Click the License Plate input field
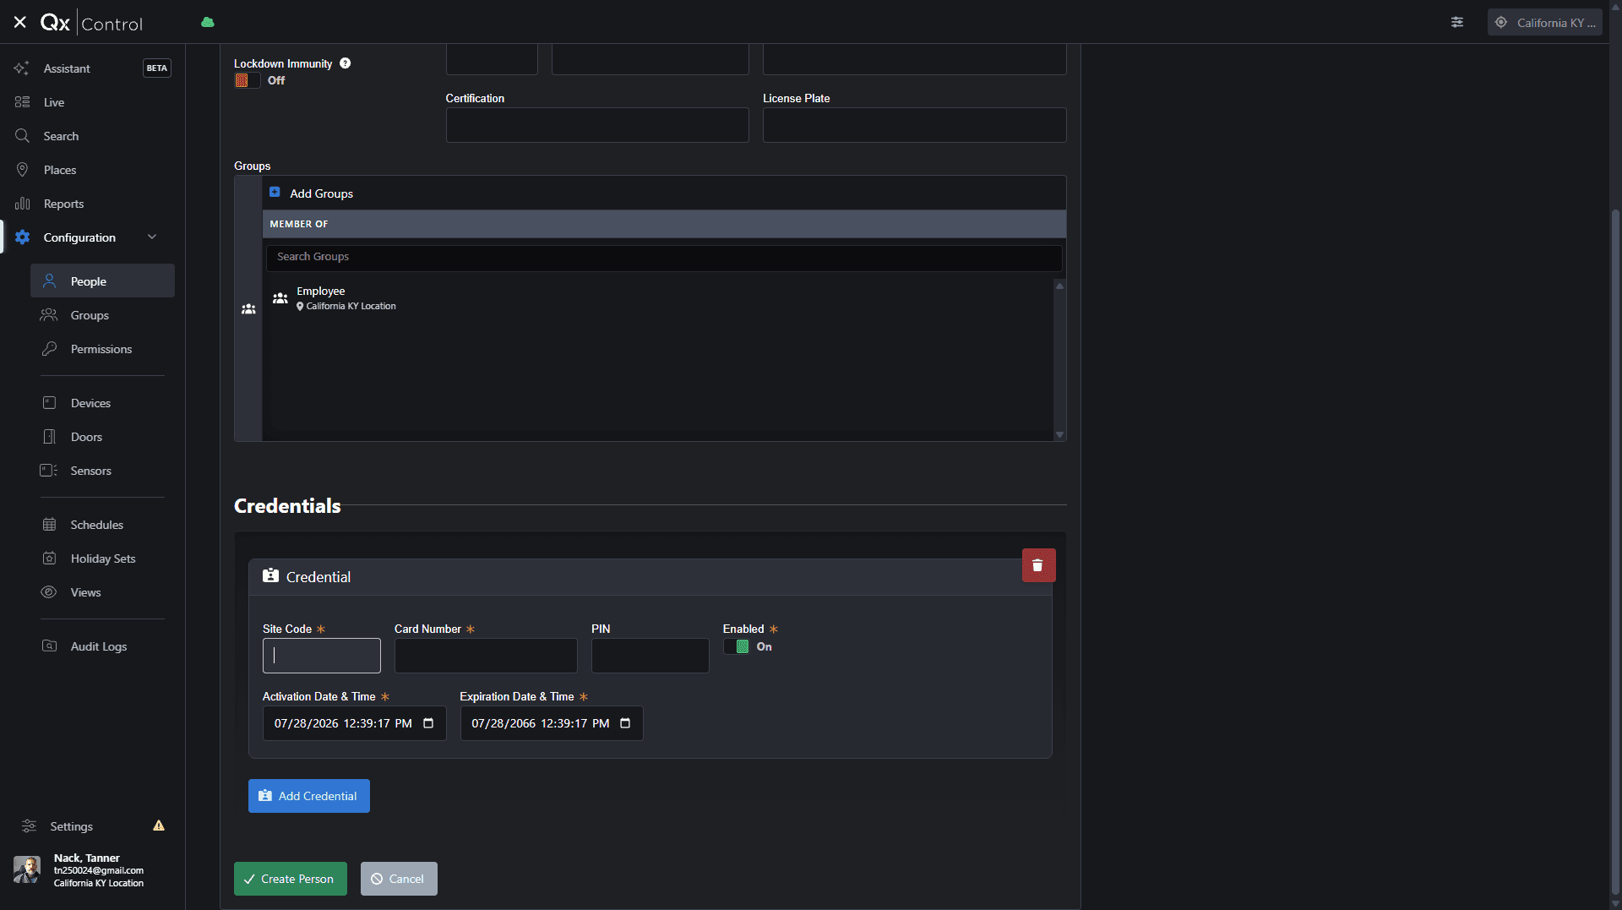Image resolution: width=1622 pixels, height=910 pixels. (914, 125)
